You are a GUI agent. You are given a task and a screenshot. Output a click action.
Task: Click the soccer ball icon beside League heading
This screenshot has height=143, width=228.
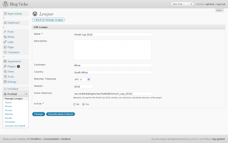(x=35, y=14)
